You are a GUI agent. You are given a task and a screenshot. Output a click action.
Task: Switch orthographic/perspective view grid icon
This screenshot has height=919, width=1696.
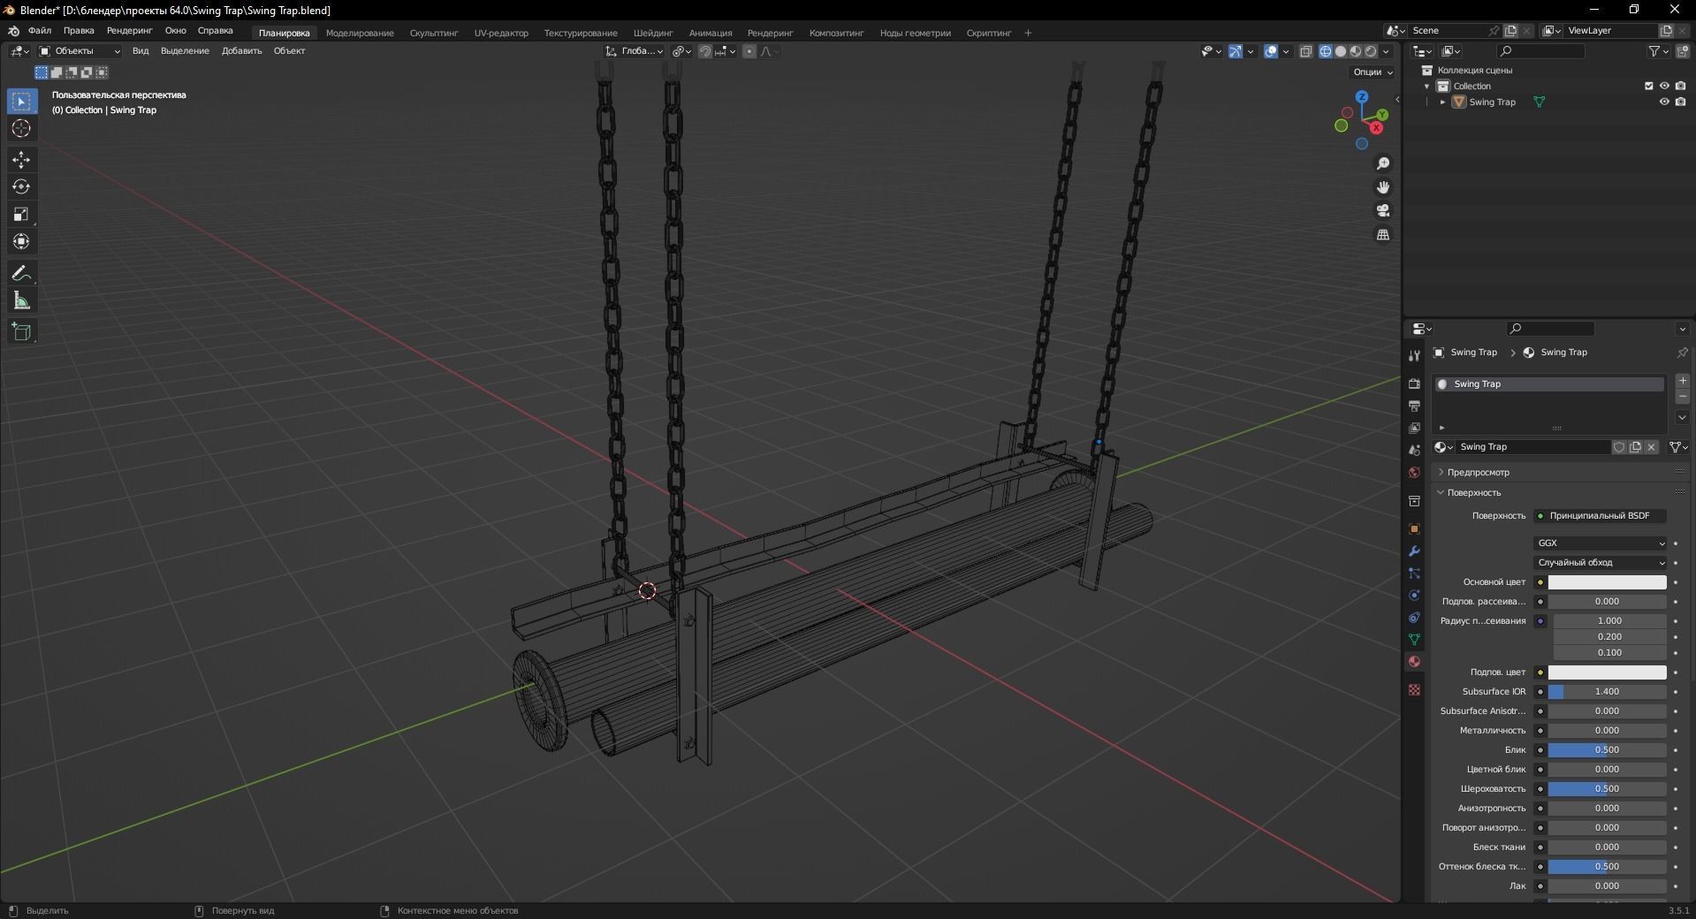point(1383,234)
